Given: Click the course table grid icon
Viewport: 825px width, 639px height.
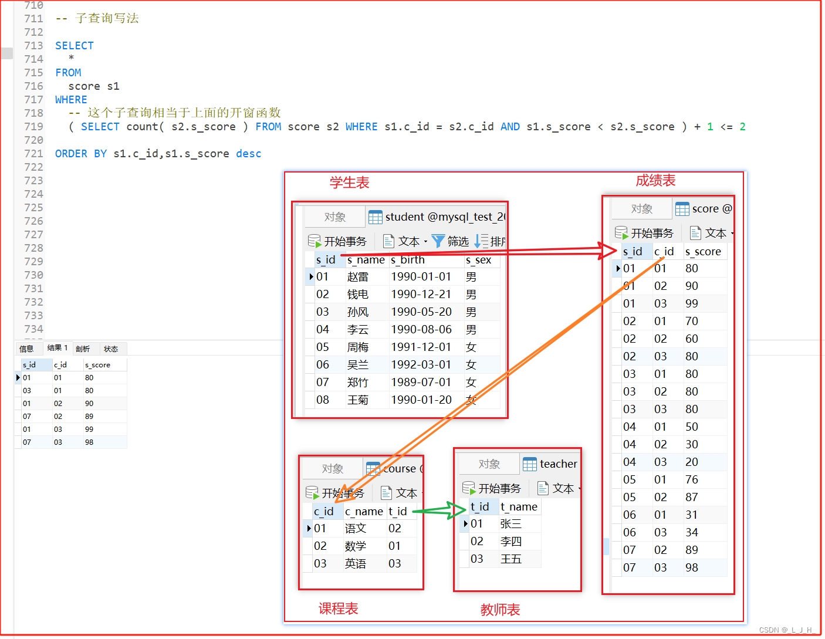Looking at the screenshot, I should pyautogui.click(x=373, y=468).
